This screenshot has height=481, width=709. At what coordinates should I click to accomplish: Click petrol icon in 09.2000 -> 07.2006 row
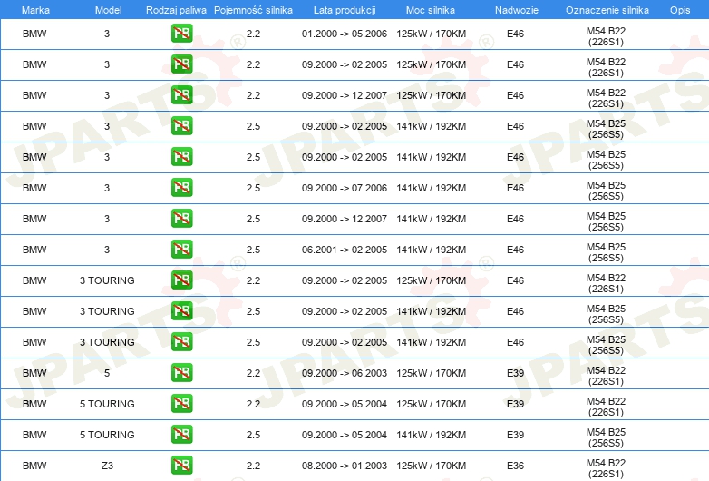point(181,188)
